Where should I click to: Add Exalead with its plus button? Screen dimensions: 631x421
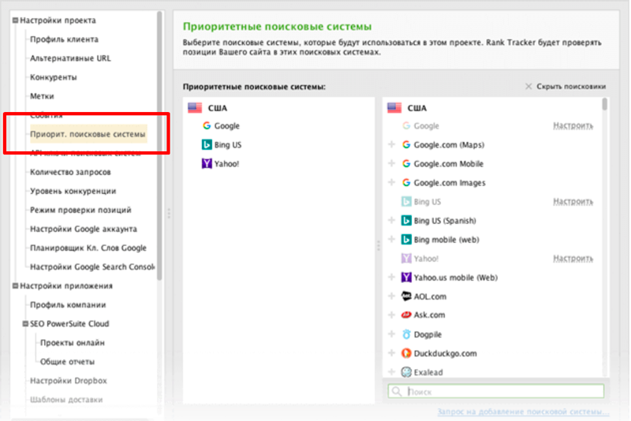click(391, 371)
